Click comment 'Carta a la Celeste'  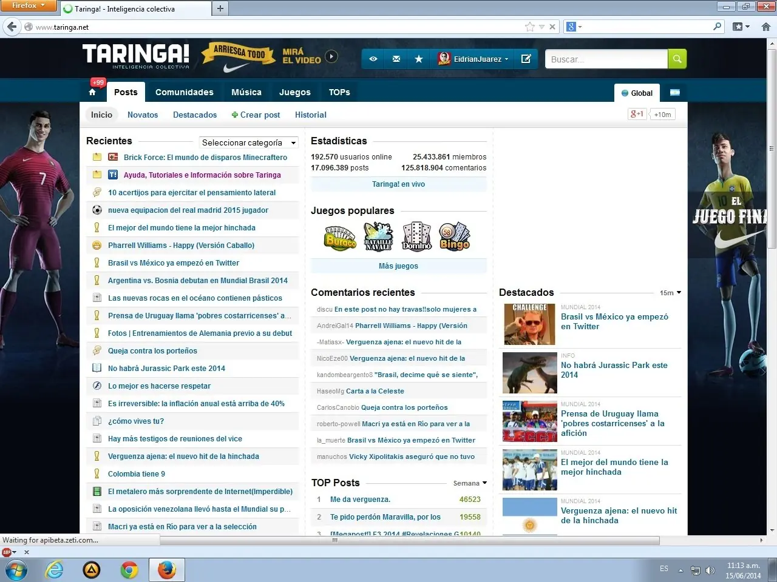[375, 391]
